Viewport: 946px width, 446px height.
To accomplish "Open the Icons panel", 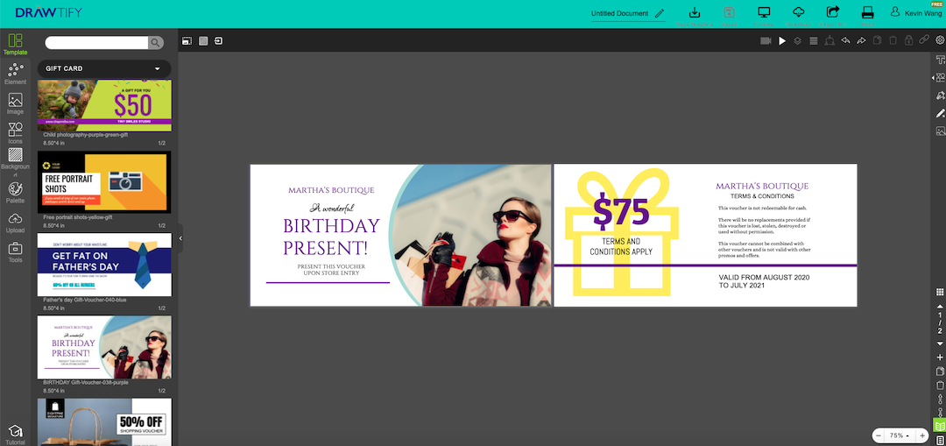I will point(15,133).
